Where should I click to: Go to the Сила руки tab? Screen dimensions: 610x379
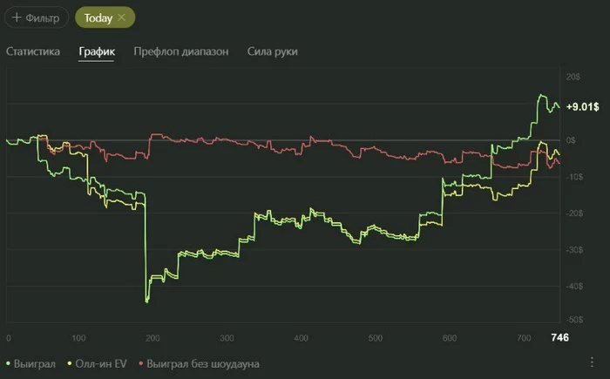(x=273, y=51)
